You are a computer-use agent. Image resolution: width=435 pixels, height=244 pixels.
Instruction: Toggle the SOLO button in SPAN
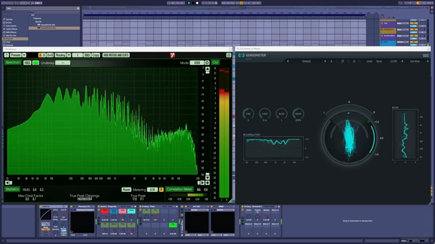pos(87,55)
